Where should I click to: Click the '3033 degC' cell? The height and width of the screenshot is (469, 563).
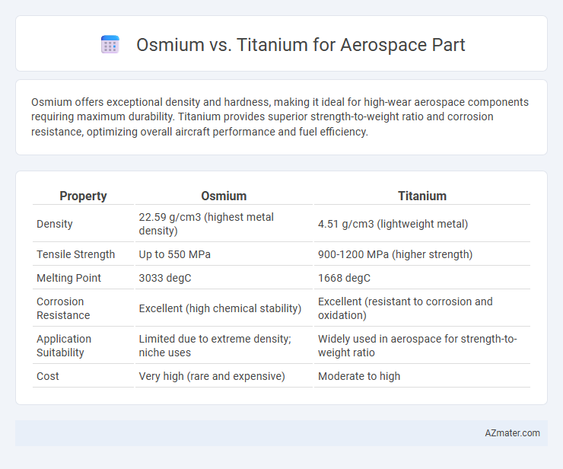click(x=224, y=278)
